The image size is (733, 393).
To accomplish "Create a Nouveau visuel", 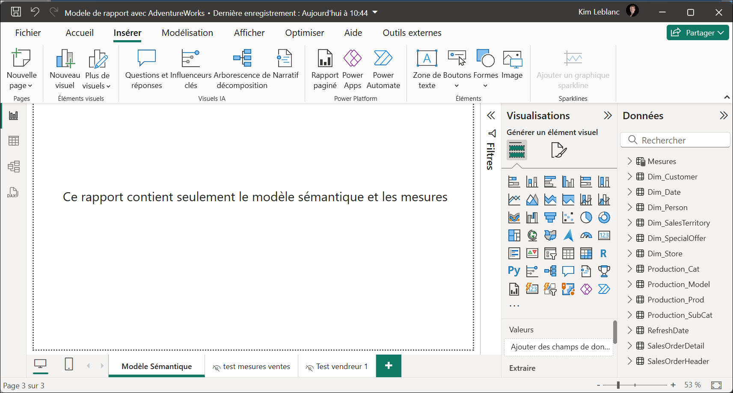I will pyautogui.click(x=65, y=69).
